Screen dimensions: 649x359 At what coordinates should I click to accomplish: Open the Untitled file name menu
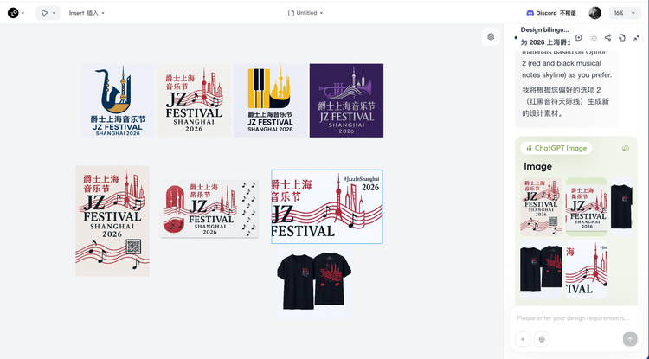tap(305, 13)
